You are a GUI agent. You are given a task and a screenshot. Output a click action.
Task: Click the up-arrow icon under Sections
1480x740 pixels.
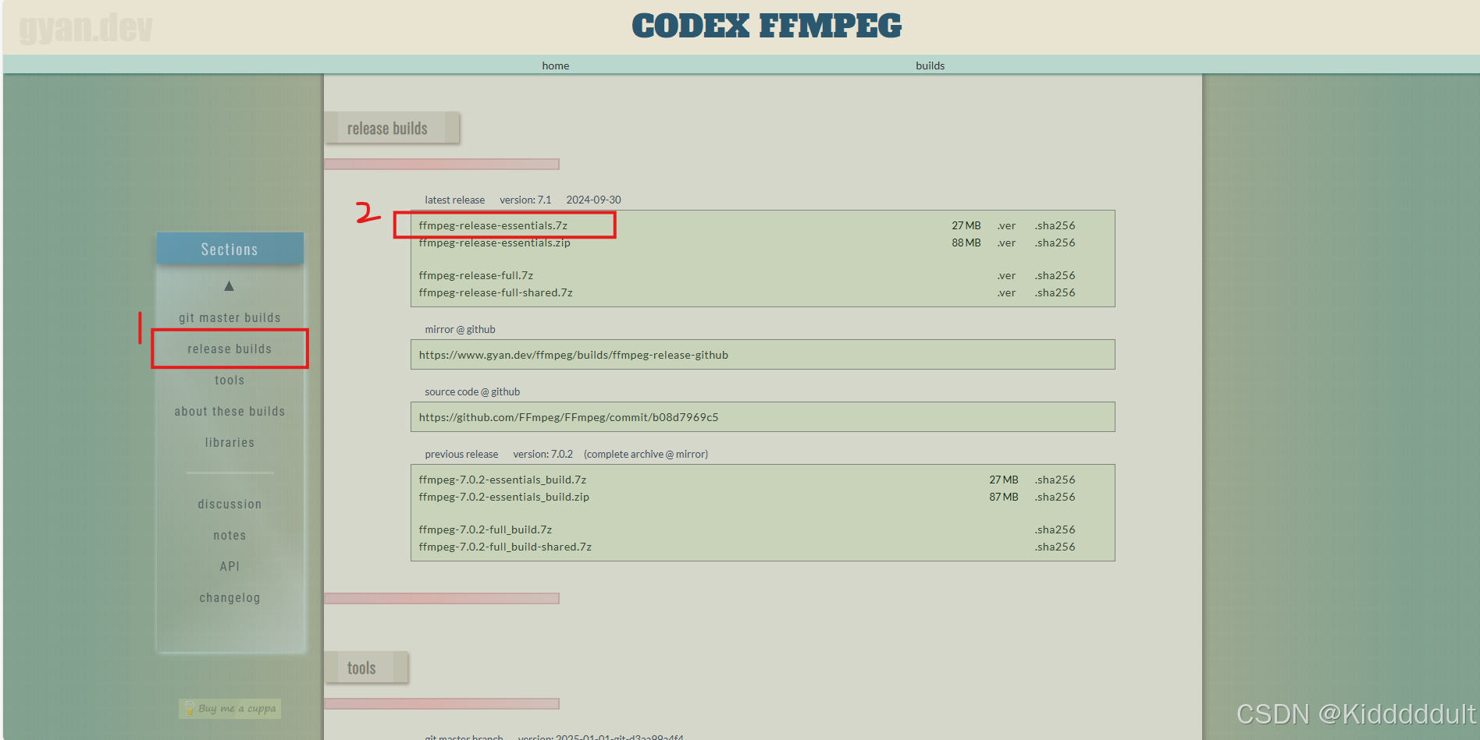click(229, 286)
